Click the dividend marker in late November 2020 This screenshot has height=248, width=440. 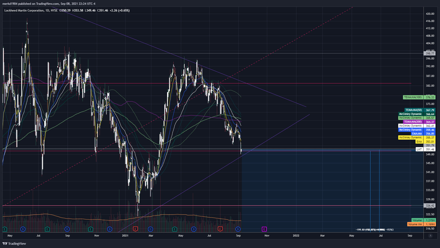(110, 229)
